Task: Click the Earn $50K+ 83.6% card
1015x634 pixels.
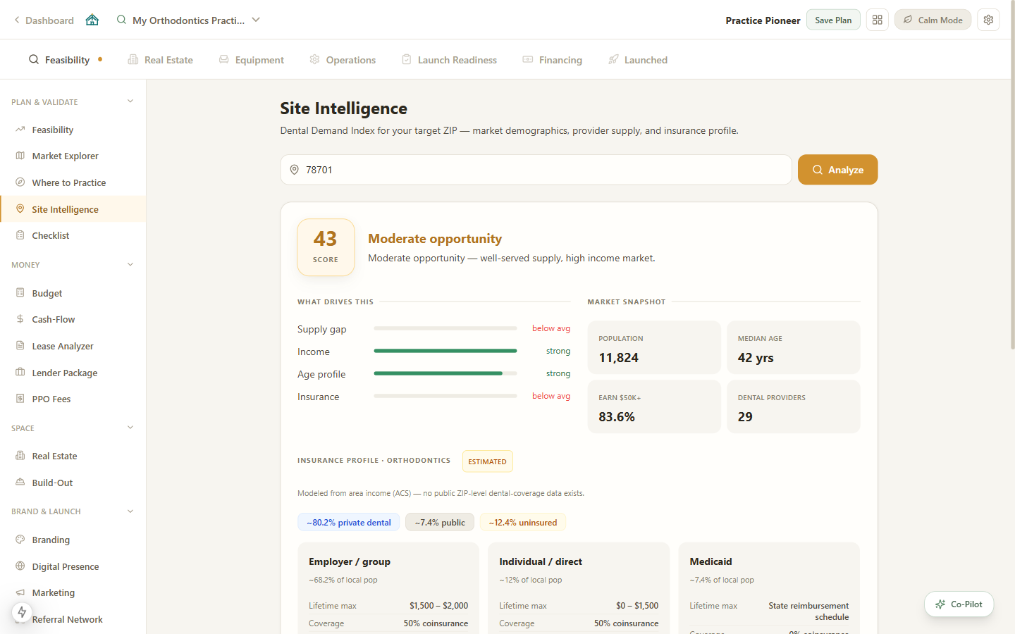Action: tap(654, 406)
